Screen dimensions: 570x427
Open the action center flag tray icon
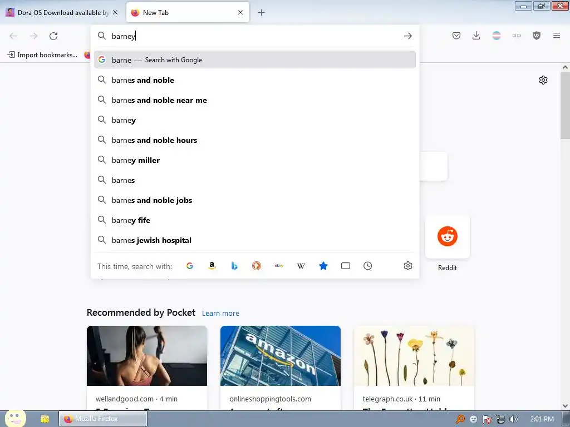click(x=487, y=419)
